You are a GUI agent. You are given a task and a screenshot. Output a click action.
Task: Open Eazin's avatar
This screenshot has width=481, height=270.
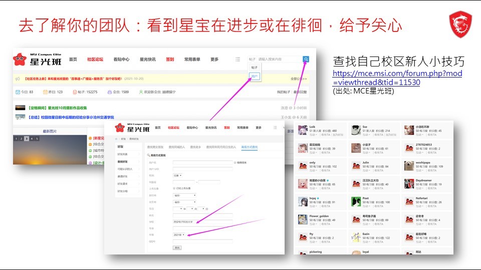356,237
